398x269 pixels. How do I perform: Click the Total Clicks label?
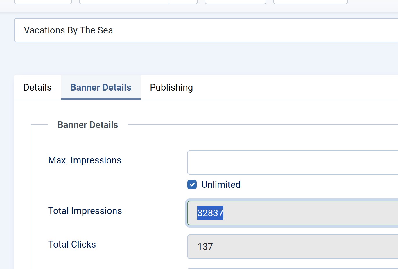[72, 244]
